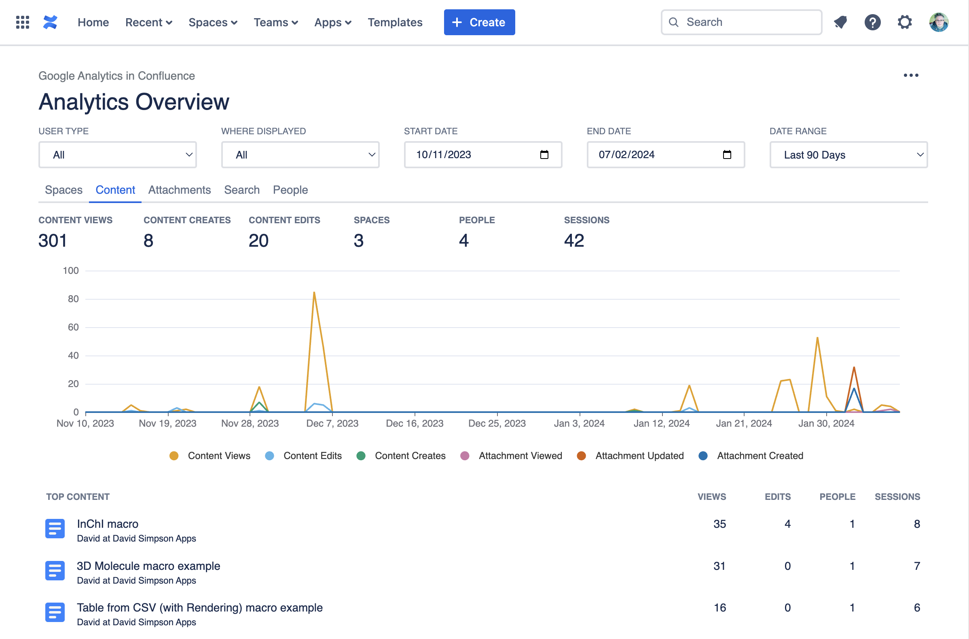This screenshot has height=639, width=969.
Task: Expand the User Type dropdown
Action: tap(117, 155)
